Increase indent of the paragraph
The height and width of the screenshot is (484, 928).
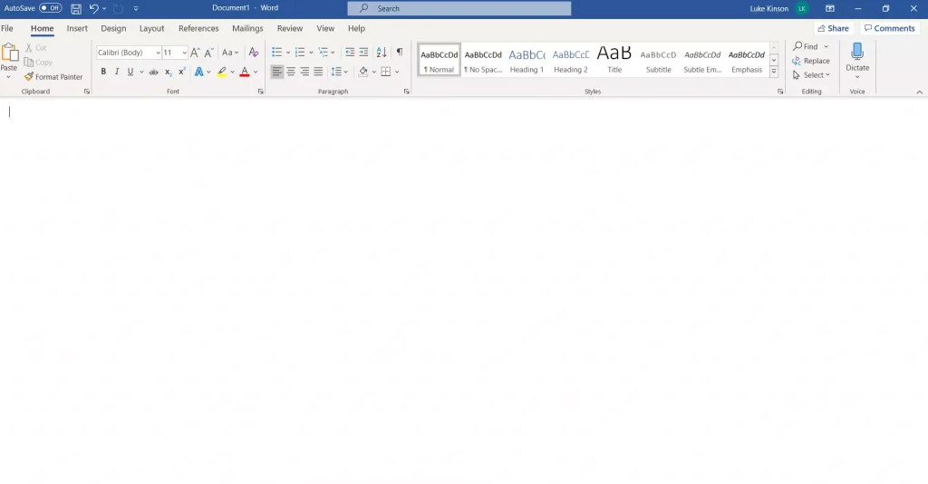coord(363,53)
